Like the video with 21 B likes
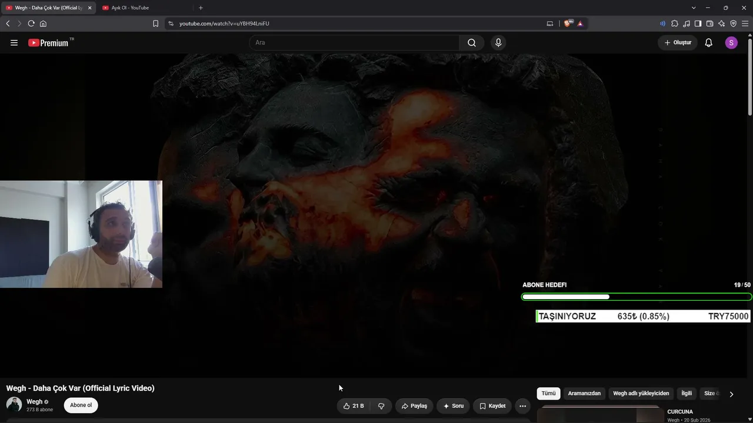Image resolution: width=753 pixels, height=423 pixels. (x=354, y=406)
